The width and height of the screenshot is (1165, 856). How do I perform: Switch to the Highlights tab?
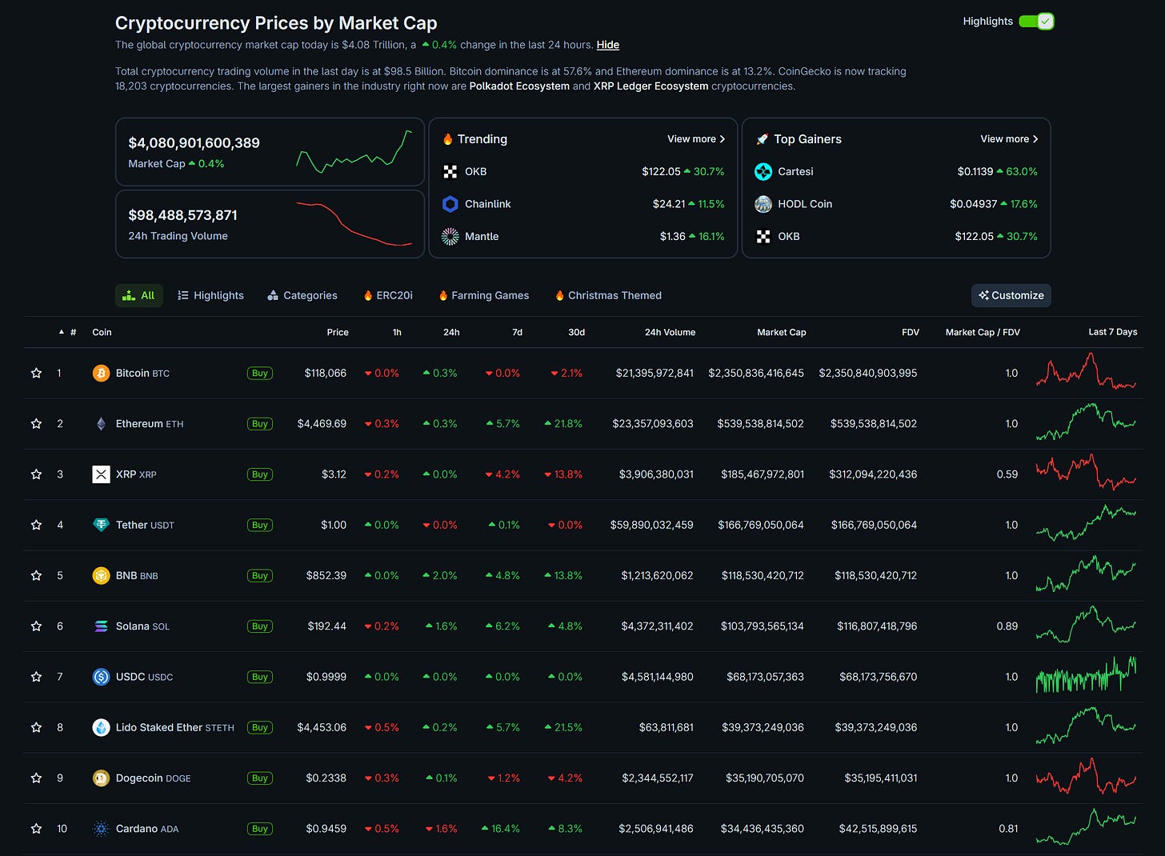tap(211, 295)
